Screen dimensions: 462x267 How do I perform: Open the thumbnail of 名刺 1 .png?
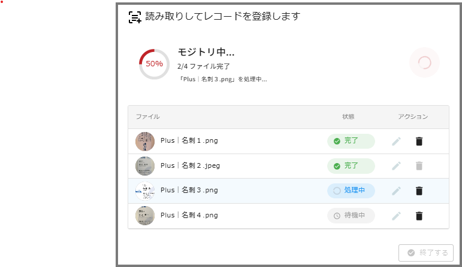click(145, 142)
